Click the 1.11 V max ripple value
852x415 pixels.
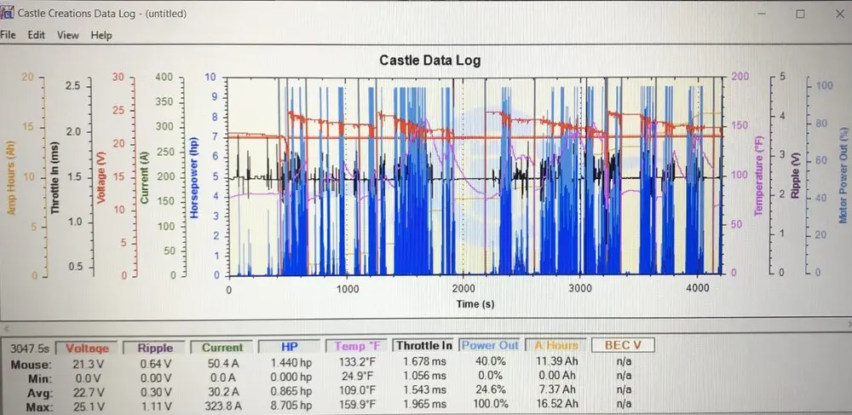coord(156,406)
